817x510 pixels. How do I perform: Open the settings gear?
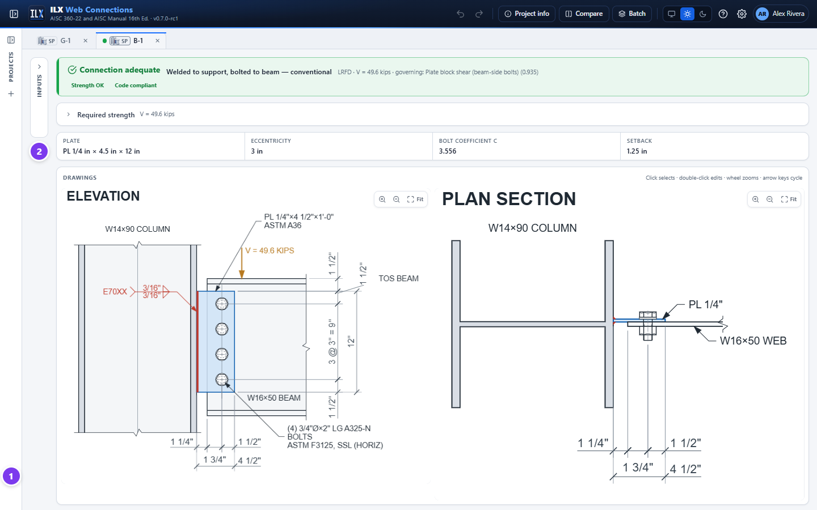[x=742, y=14]
